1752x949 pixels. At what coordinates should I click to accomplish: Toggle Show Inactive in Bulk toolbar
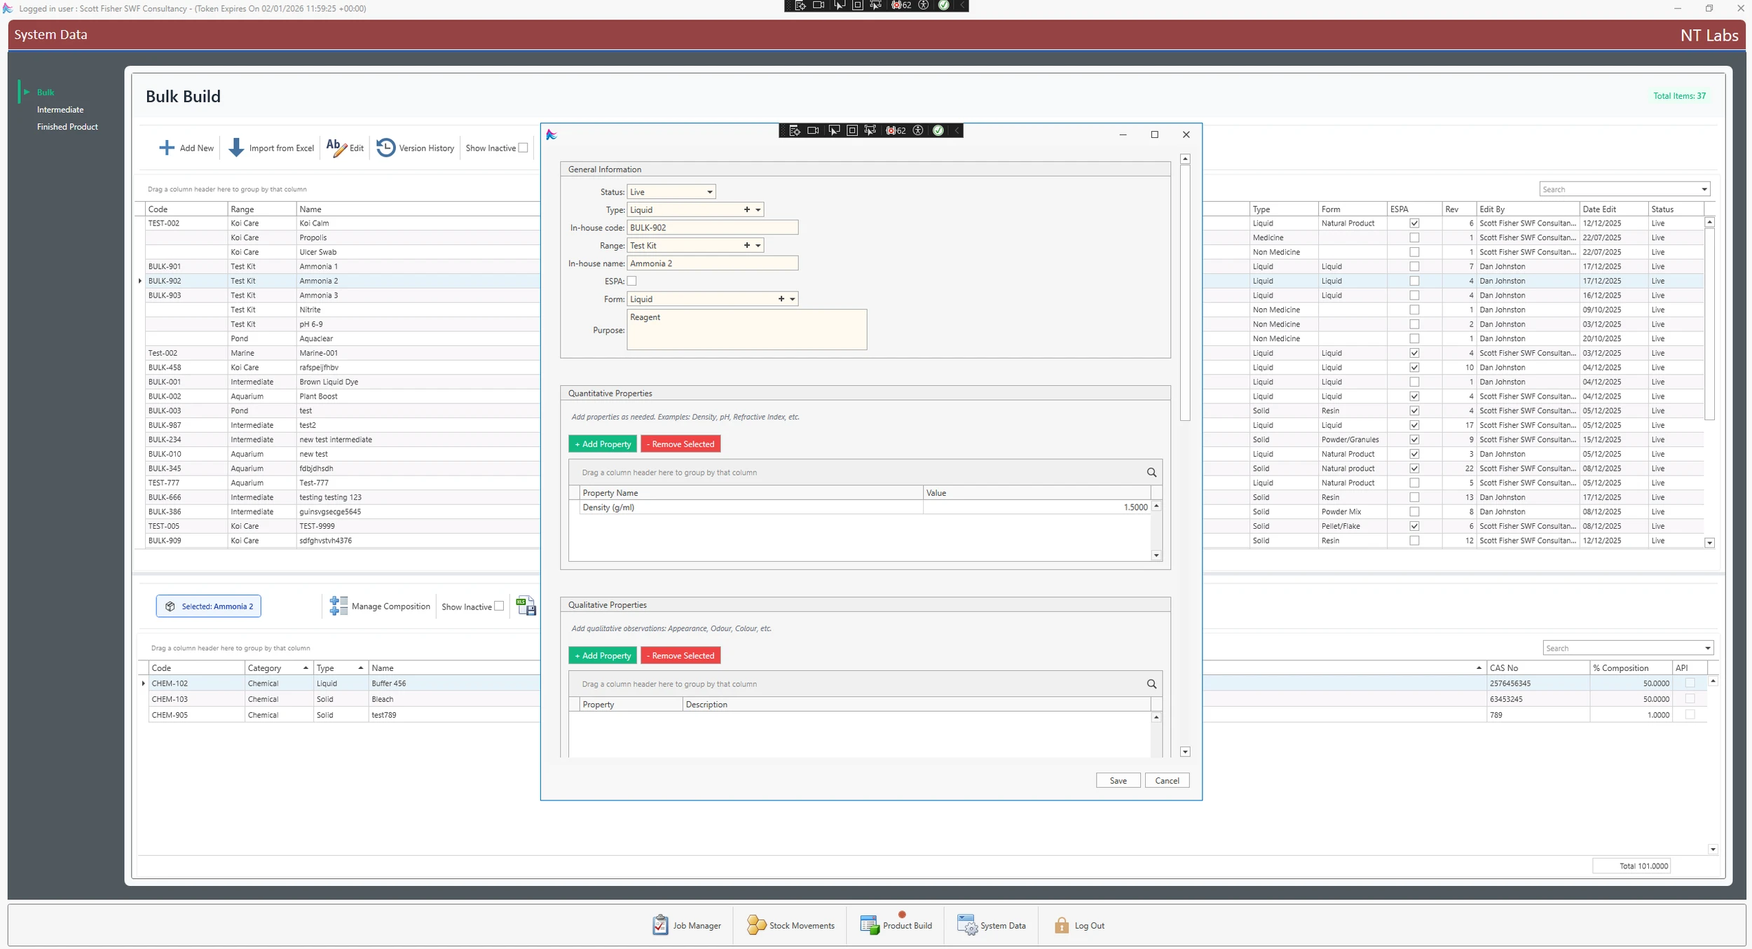tap(523, 148)
